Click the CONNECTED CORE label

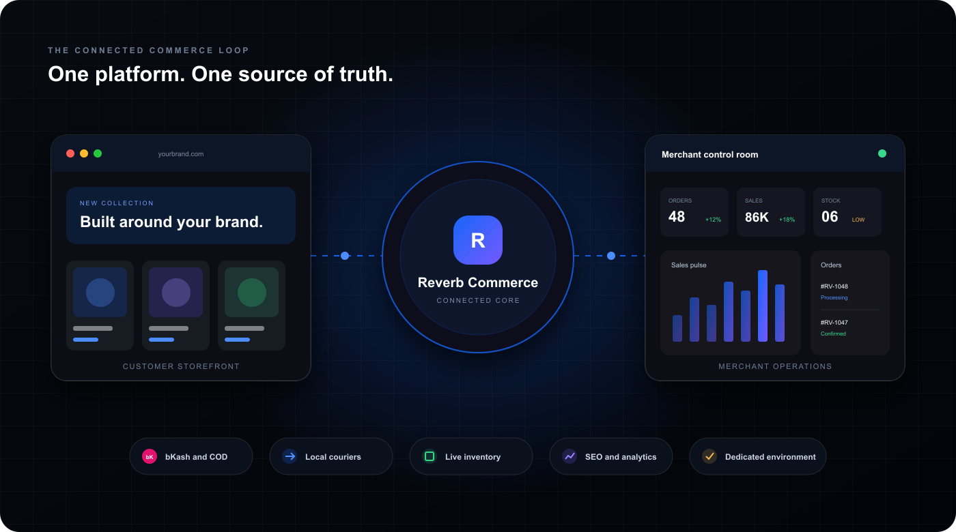(x=478, y=301)
